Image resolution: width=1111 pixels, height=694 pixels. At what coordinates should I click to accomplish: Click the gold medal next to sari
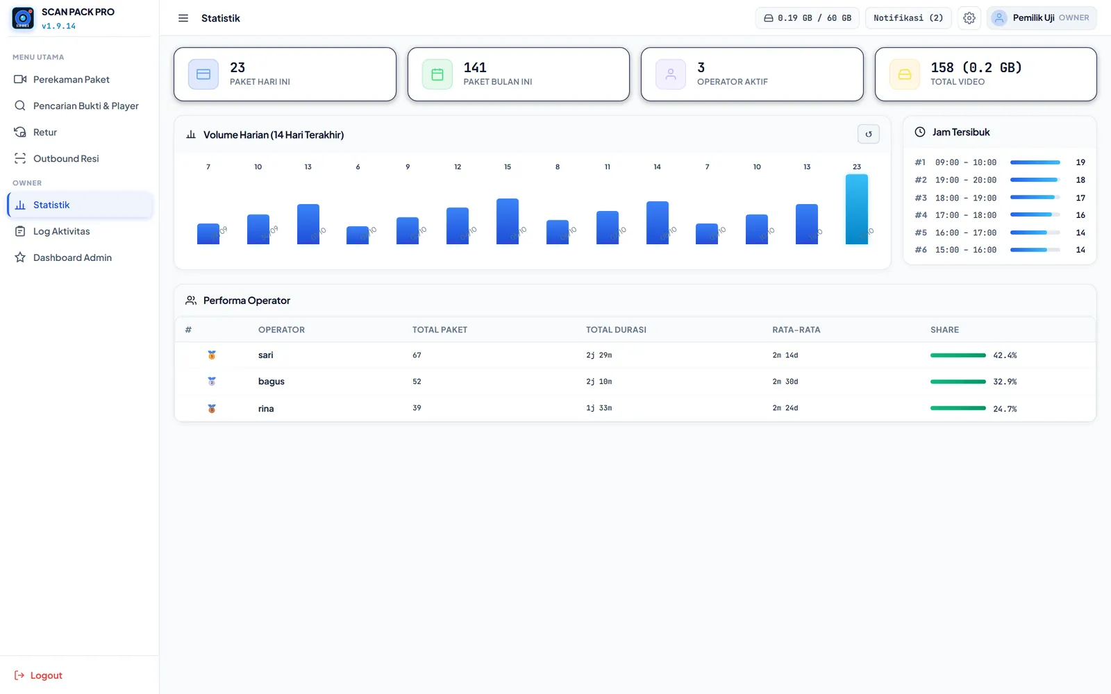[212, 355]
